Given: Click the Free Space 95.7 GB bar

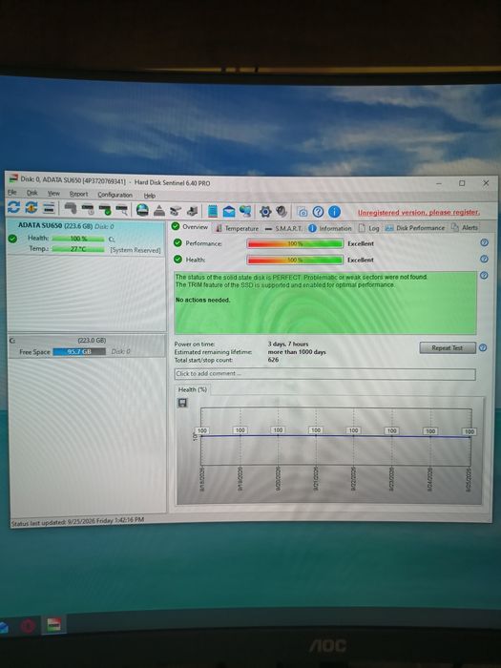Looking at the screenshot, I should [x=79, y=352].
